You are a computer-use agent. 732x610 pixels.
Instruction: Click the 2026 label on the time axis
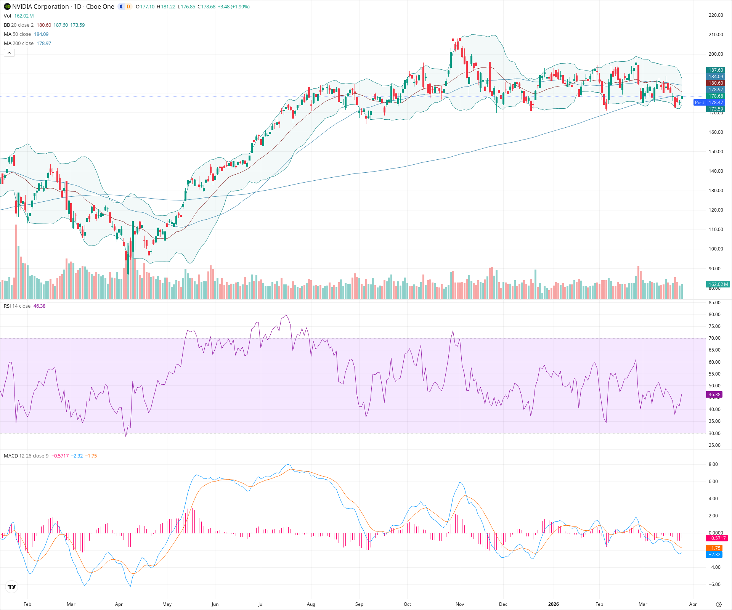[554, 604]
